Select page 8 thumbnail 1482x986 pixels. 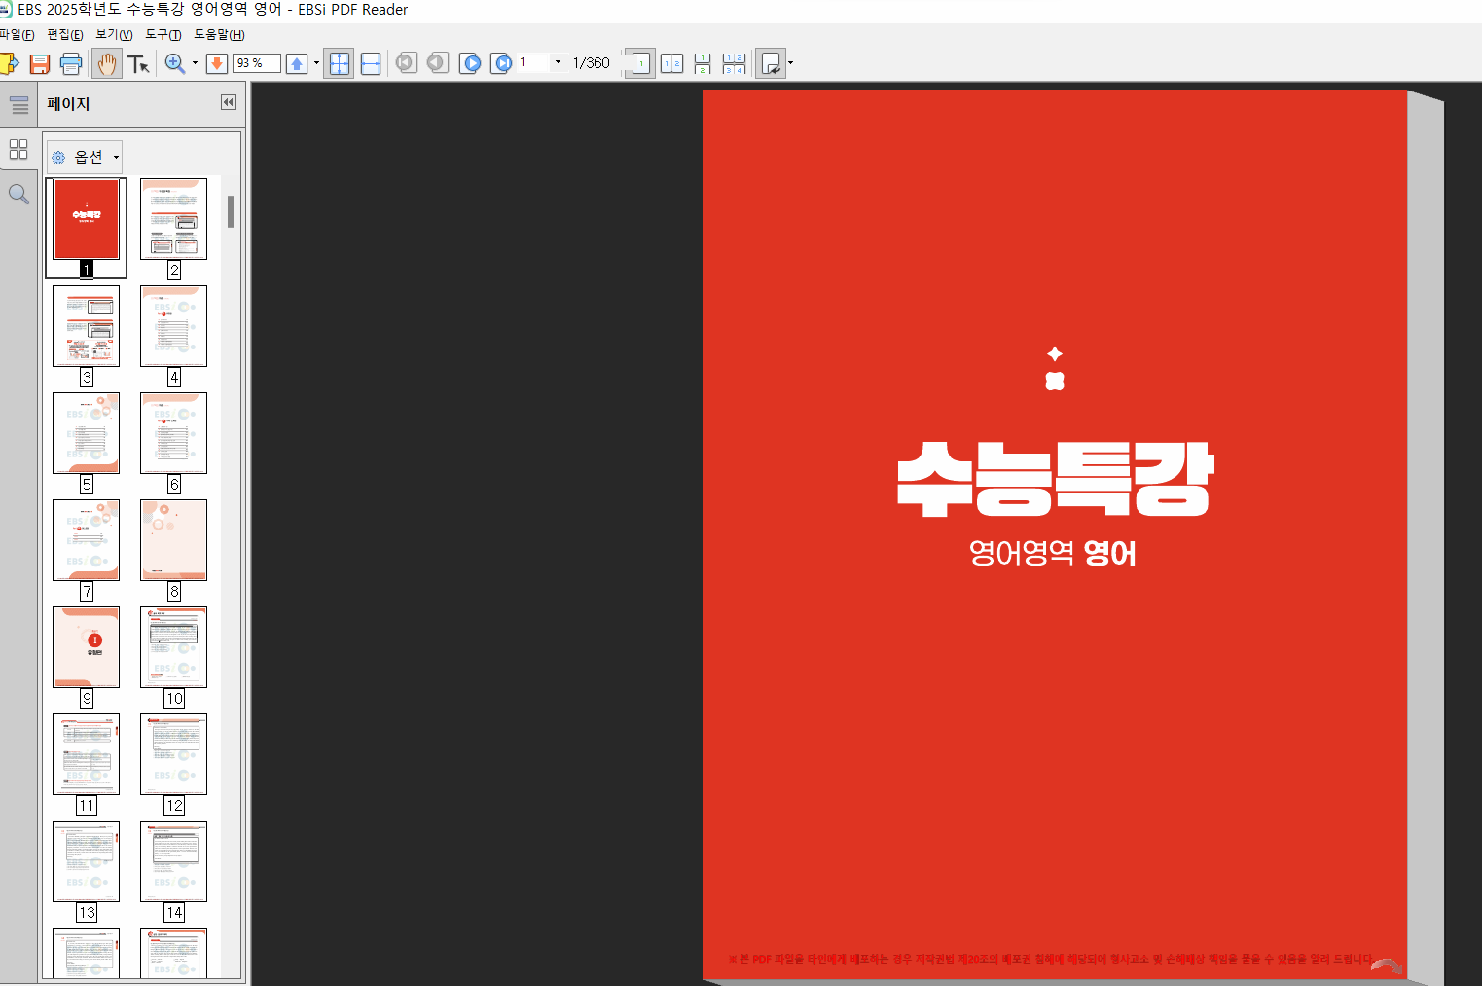click(173, 540)
